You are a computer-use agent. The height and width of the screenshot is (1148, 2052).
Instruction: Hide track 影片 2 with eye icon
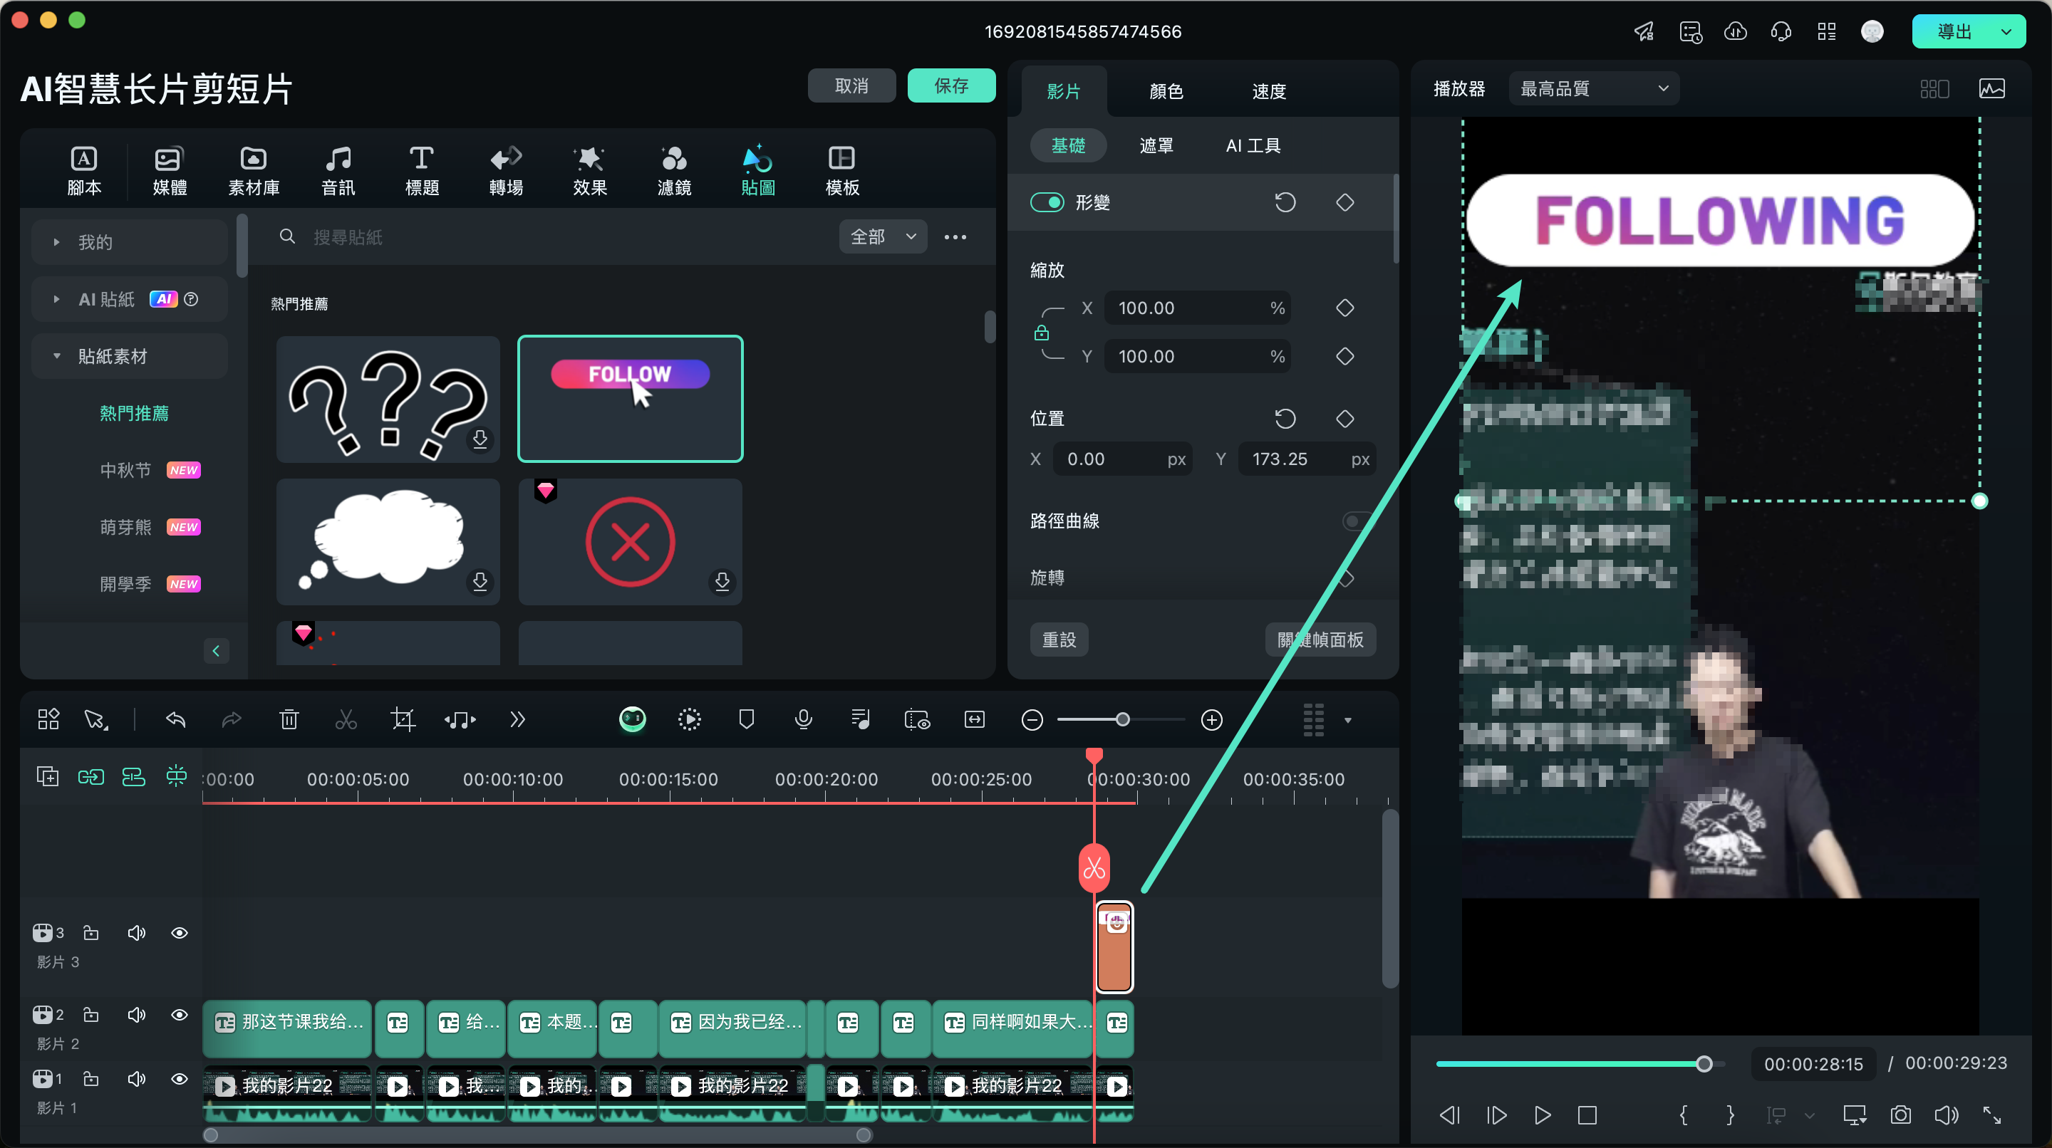pyautogui.click(x=180, y=1014)
